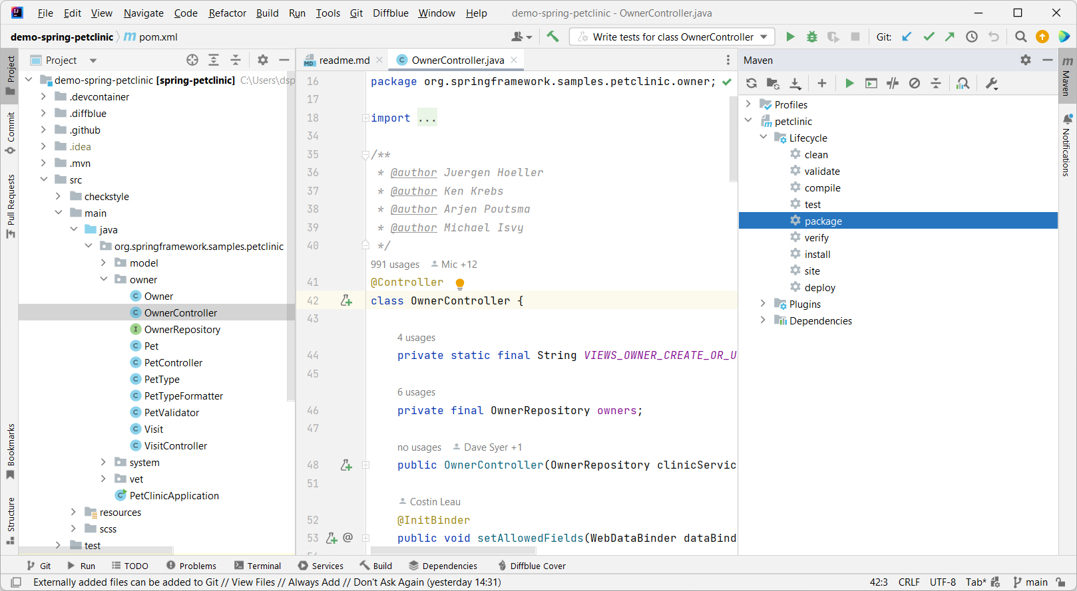Click the Build Project hammer icon
Screen dimensions: 1077x591
552,37
